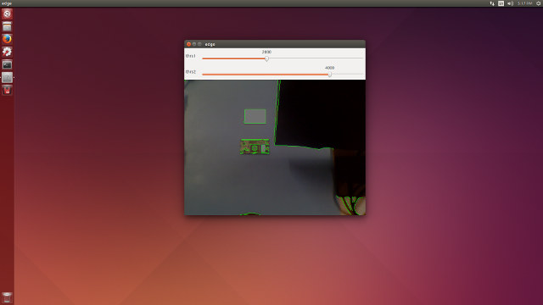The image size is (543, 305).
Task: Open the Ubuntu Dash search launcher
Action: pos(7,14)
